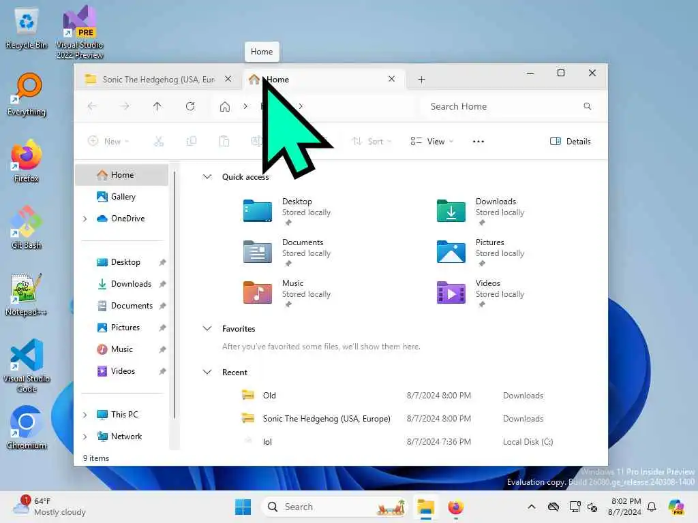The image size is (698, 523).
Task: Collapse the Favorites section
Action: pos(207,329)
